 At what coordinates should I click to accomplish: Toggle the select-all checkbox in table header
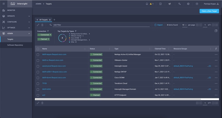coord(38,49)
